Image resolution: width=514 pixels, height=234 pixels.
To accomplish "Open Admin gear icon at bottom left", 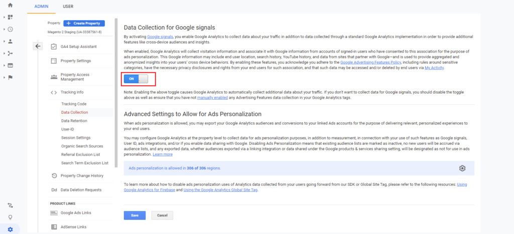I will coord(10,229).
